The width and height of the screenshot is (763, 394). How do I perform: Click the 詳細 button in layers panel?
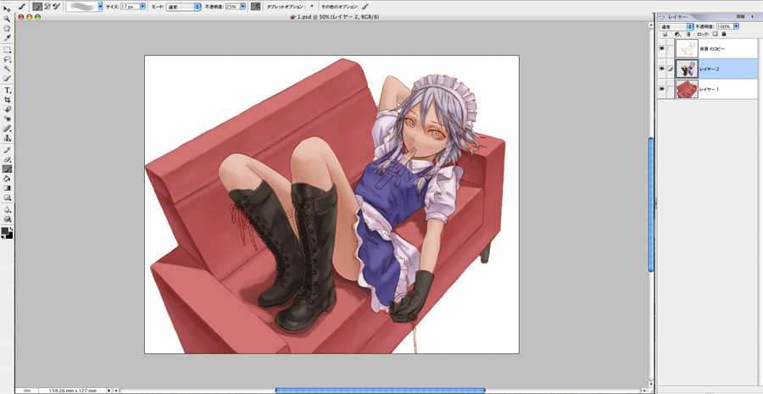click(x=741, y=17)
